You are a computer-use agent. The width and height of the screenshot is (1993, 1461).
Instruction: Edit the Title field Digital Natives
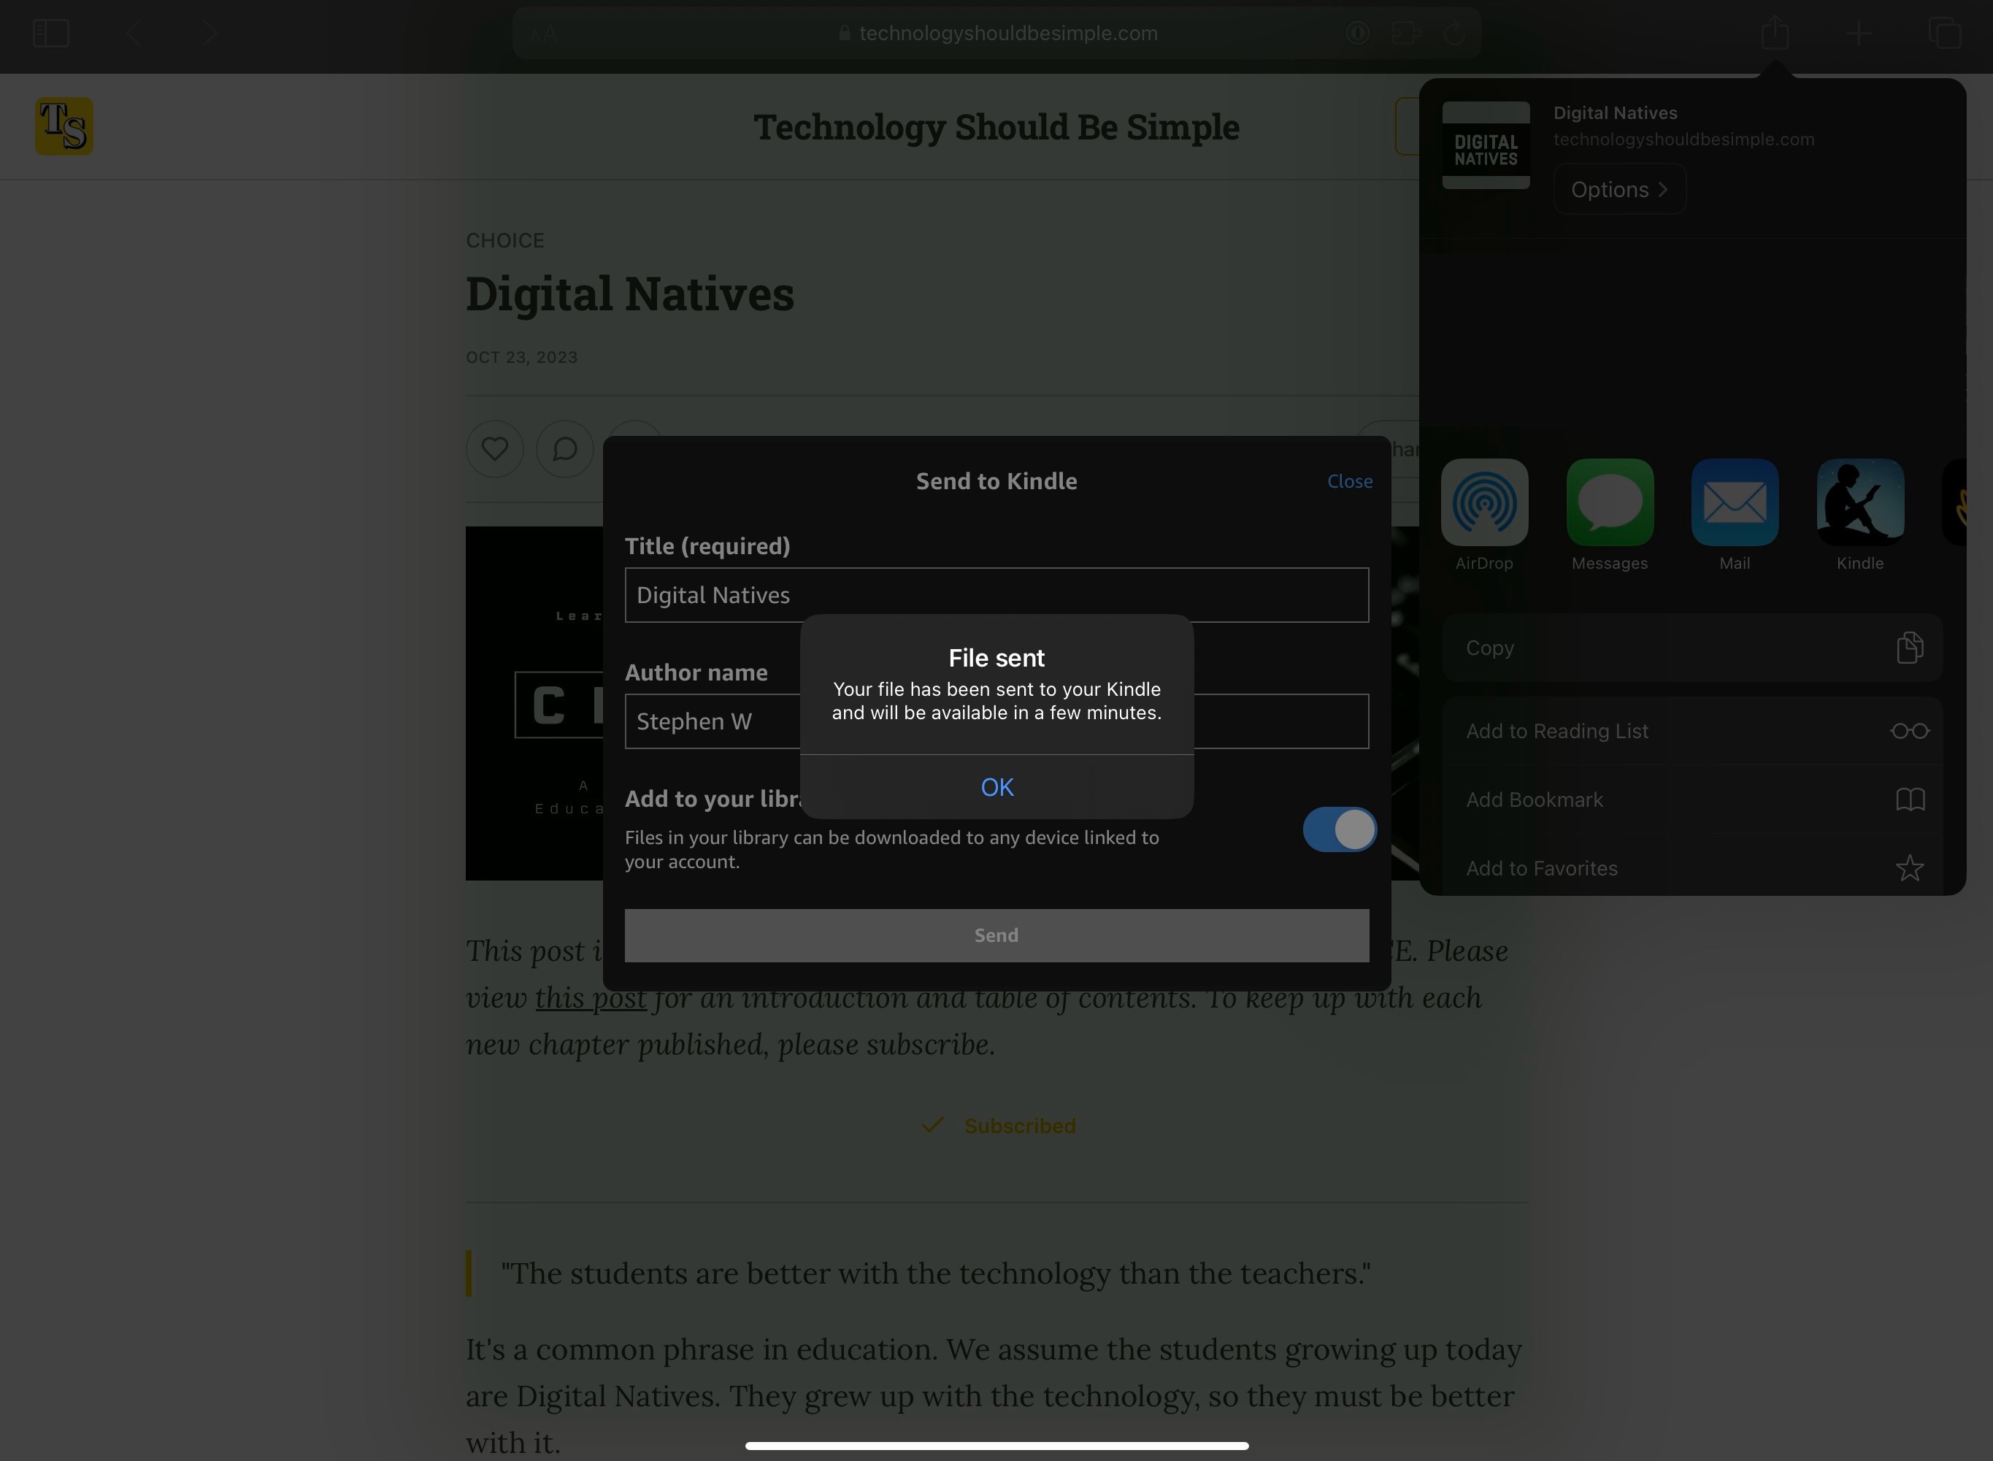[x=996, y=595]
